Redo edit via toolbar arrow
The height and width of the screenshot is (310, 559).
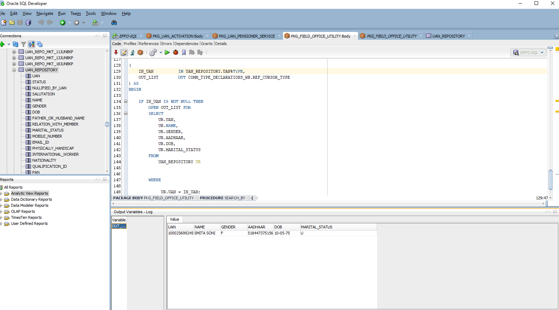(50, 23)
